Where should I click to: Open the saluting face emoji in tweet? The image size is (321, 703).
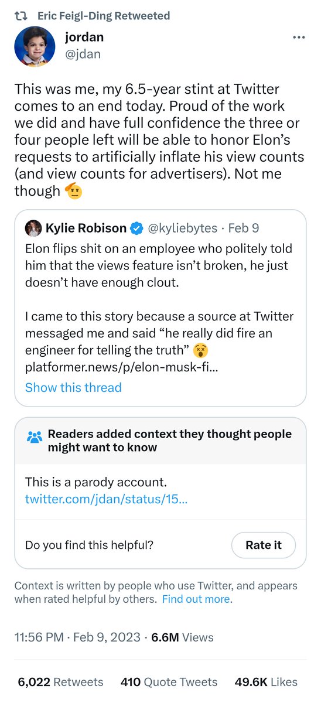[x=73, y=190]
